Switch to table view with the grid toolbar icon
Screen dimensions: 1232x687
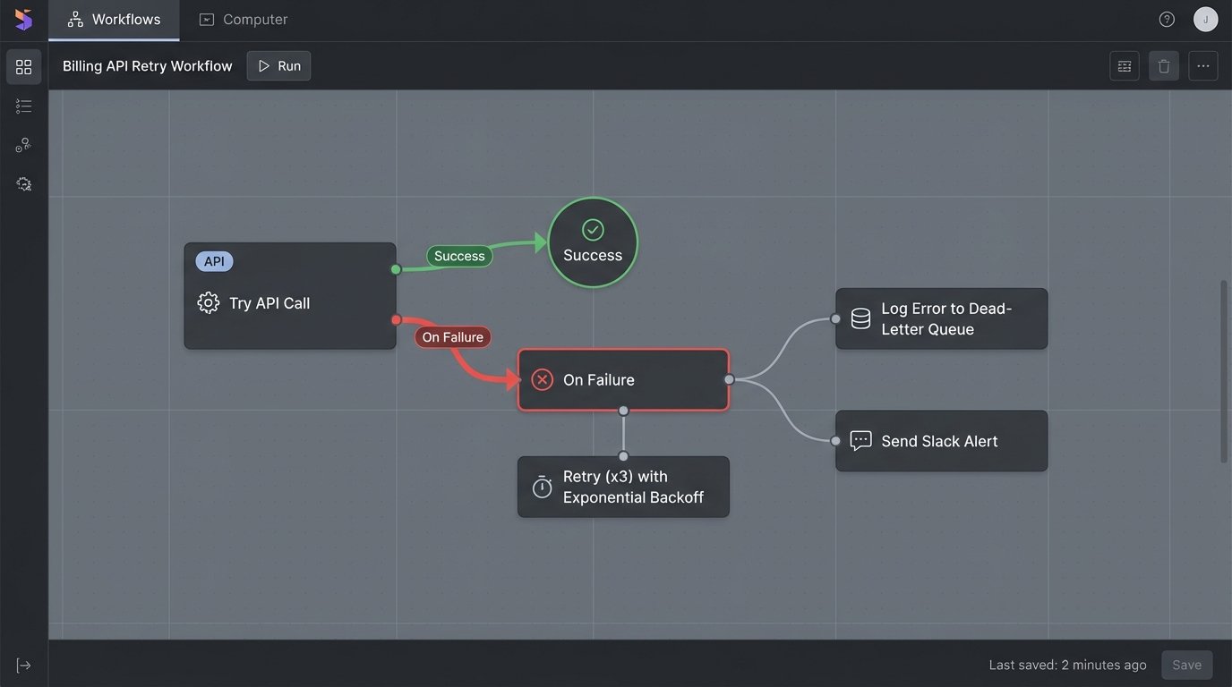(1124, 65)
